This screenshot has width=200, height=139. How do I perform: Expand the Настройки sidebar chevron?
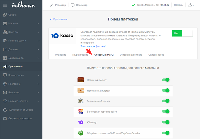tap(38, 84)
